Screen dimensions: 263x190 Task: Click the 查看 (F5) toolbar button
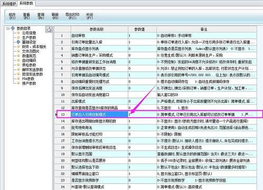(26, 16)
